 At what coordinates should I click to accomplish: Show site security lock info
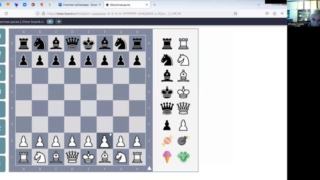(43, 13)
